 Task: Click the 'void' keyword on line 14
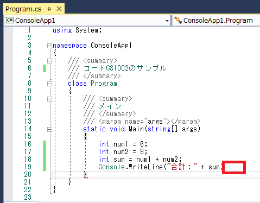click(x=117, y=129)
